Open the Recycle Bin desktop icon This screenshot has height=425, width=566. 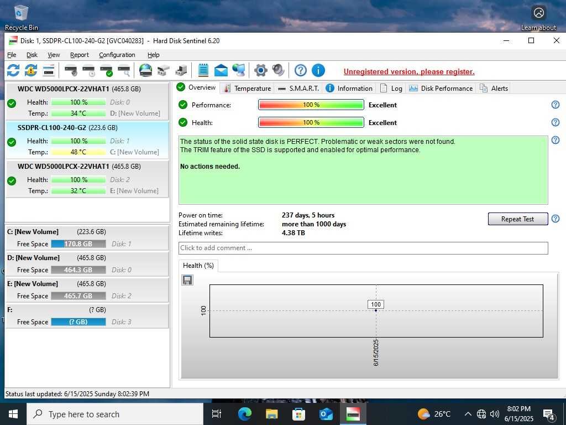coord(21,18)
